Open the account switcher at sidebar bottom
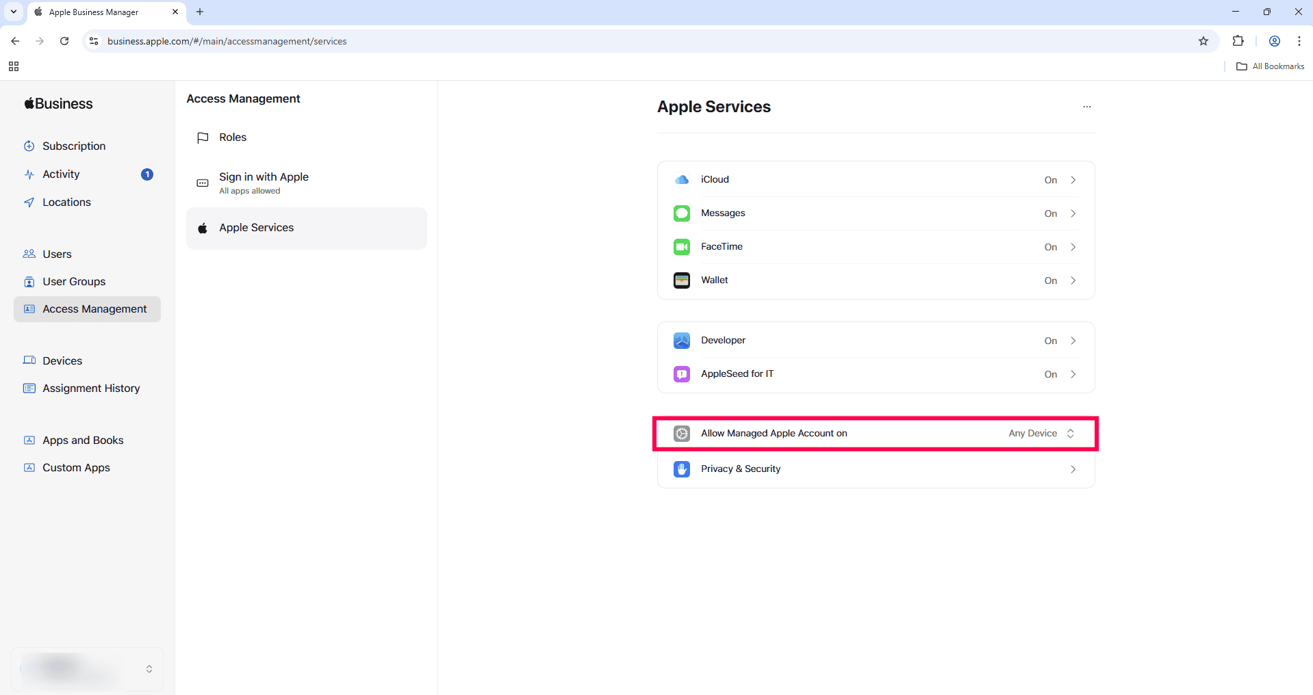 tap(88, 669)
